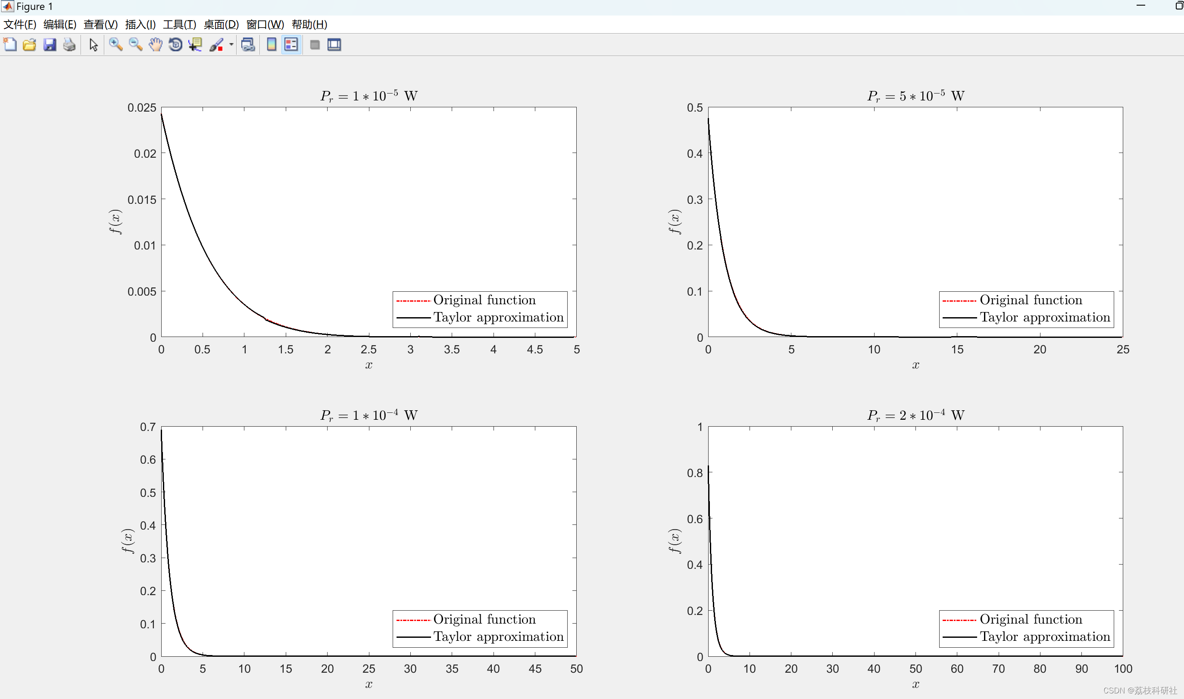Activate the Pan hand tool
1184x699 pixels.
pos(156,45)
